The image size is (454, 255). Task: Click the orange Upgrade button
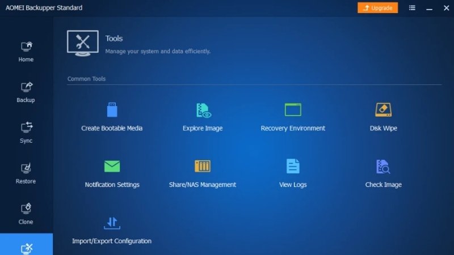pos(377,8)
